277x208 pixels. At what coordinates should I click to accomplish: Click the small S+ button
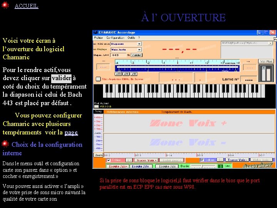[129, 160]
